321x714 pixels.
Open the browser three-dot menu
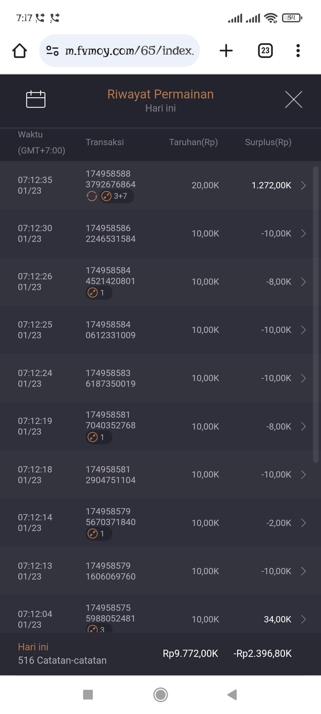click(x=298, y=51)
